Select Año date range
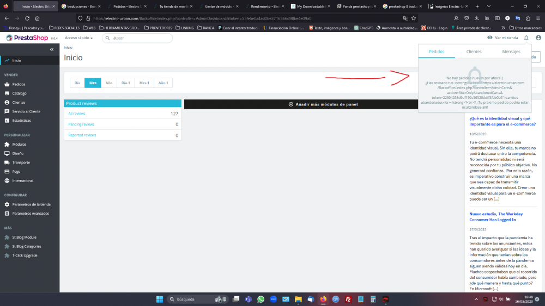This screenshot has height=306, width=545. [109, 83]
